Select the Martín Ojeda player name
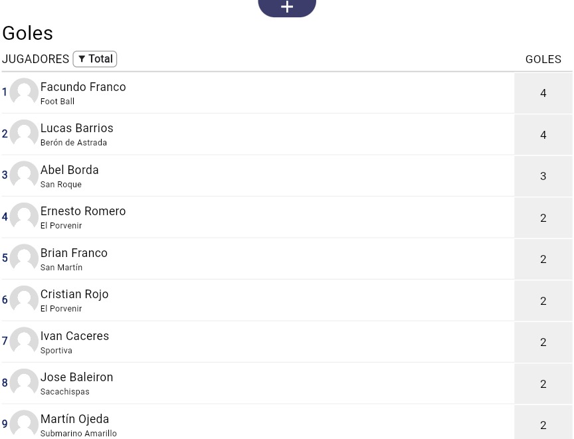The width and height of the screenshot is (574, 439). click(x=74, y=419)
